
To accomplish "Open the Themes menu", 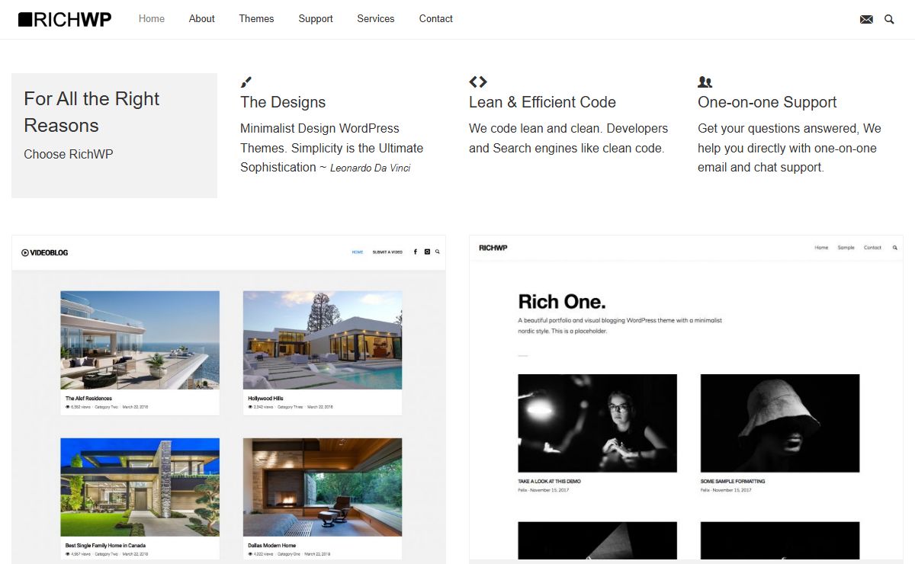I will tap(256, 19).
